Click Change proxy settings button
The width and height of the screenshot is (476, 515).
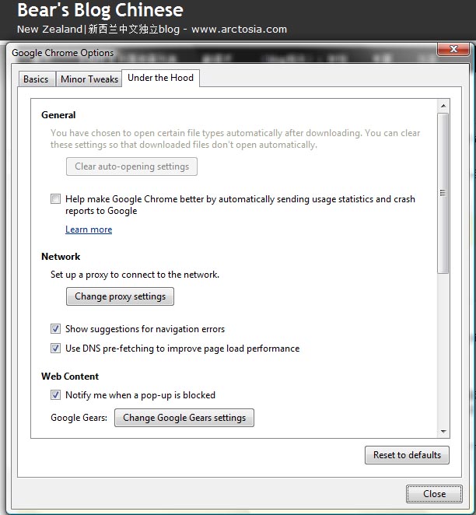click(120, 296)
